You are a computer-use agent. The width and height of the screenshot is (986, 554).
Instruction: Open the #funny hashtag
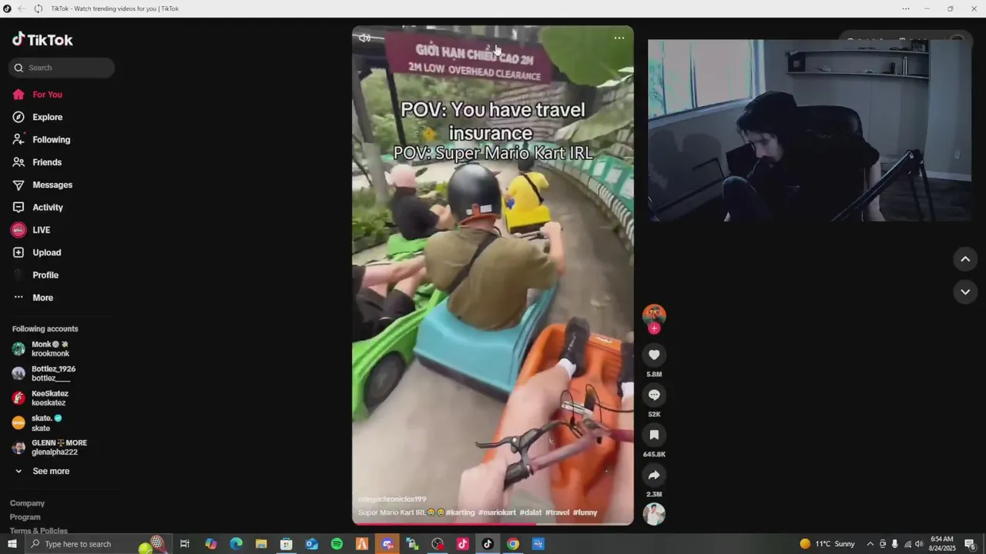[x=585, y=512]
